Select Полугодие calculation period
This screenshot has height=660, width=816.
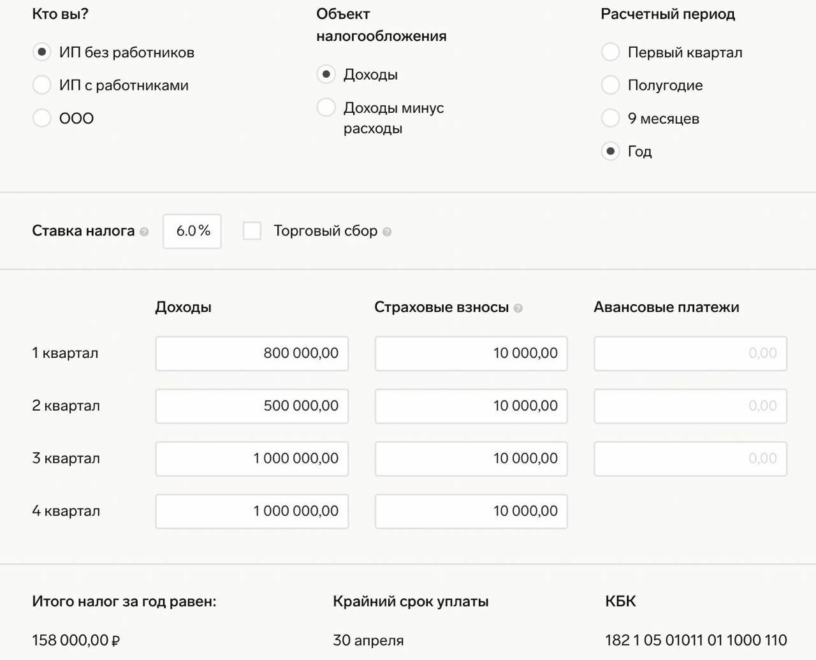(x=611, y=85)
